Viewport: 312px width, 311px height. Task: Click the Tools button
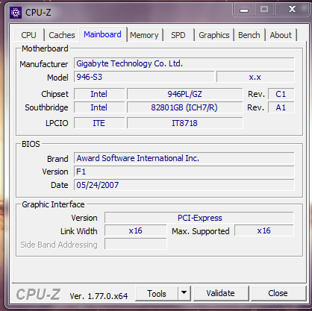pos(157,294)
